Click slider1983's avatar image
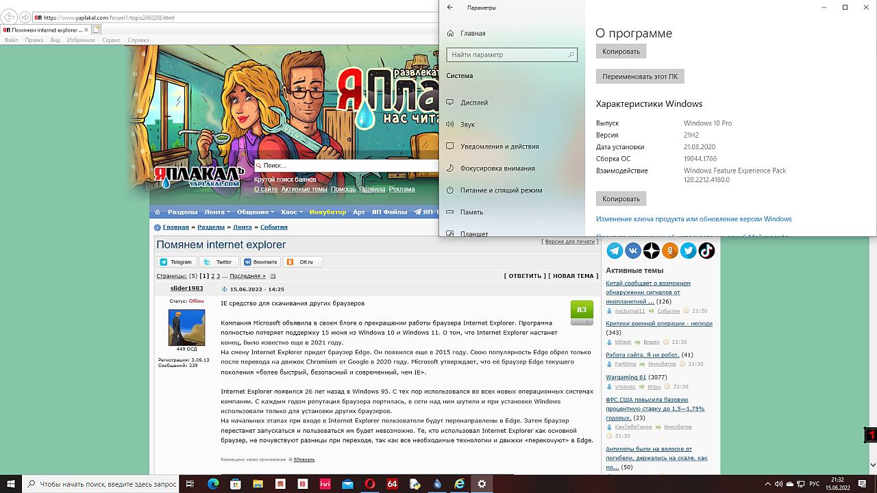The width and height of the screenshot is (877, 493). click(x=186, y=327)
